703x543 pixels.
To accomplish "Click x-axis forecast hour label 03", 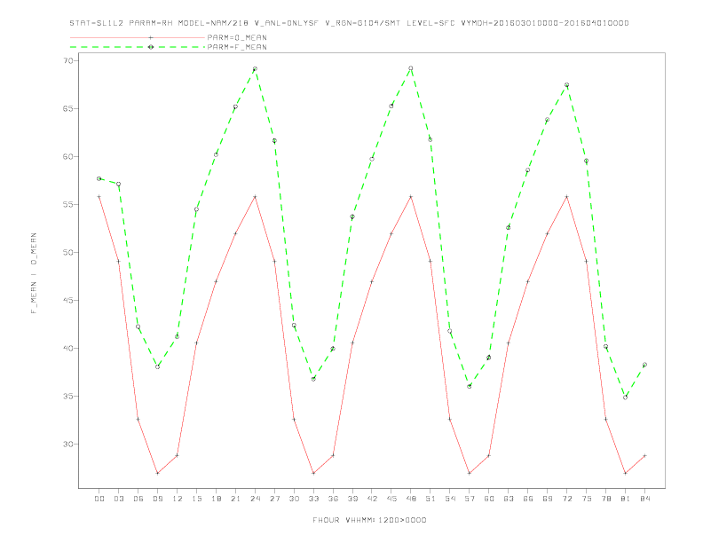I will [118, 499].
